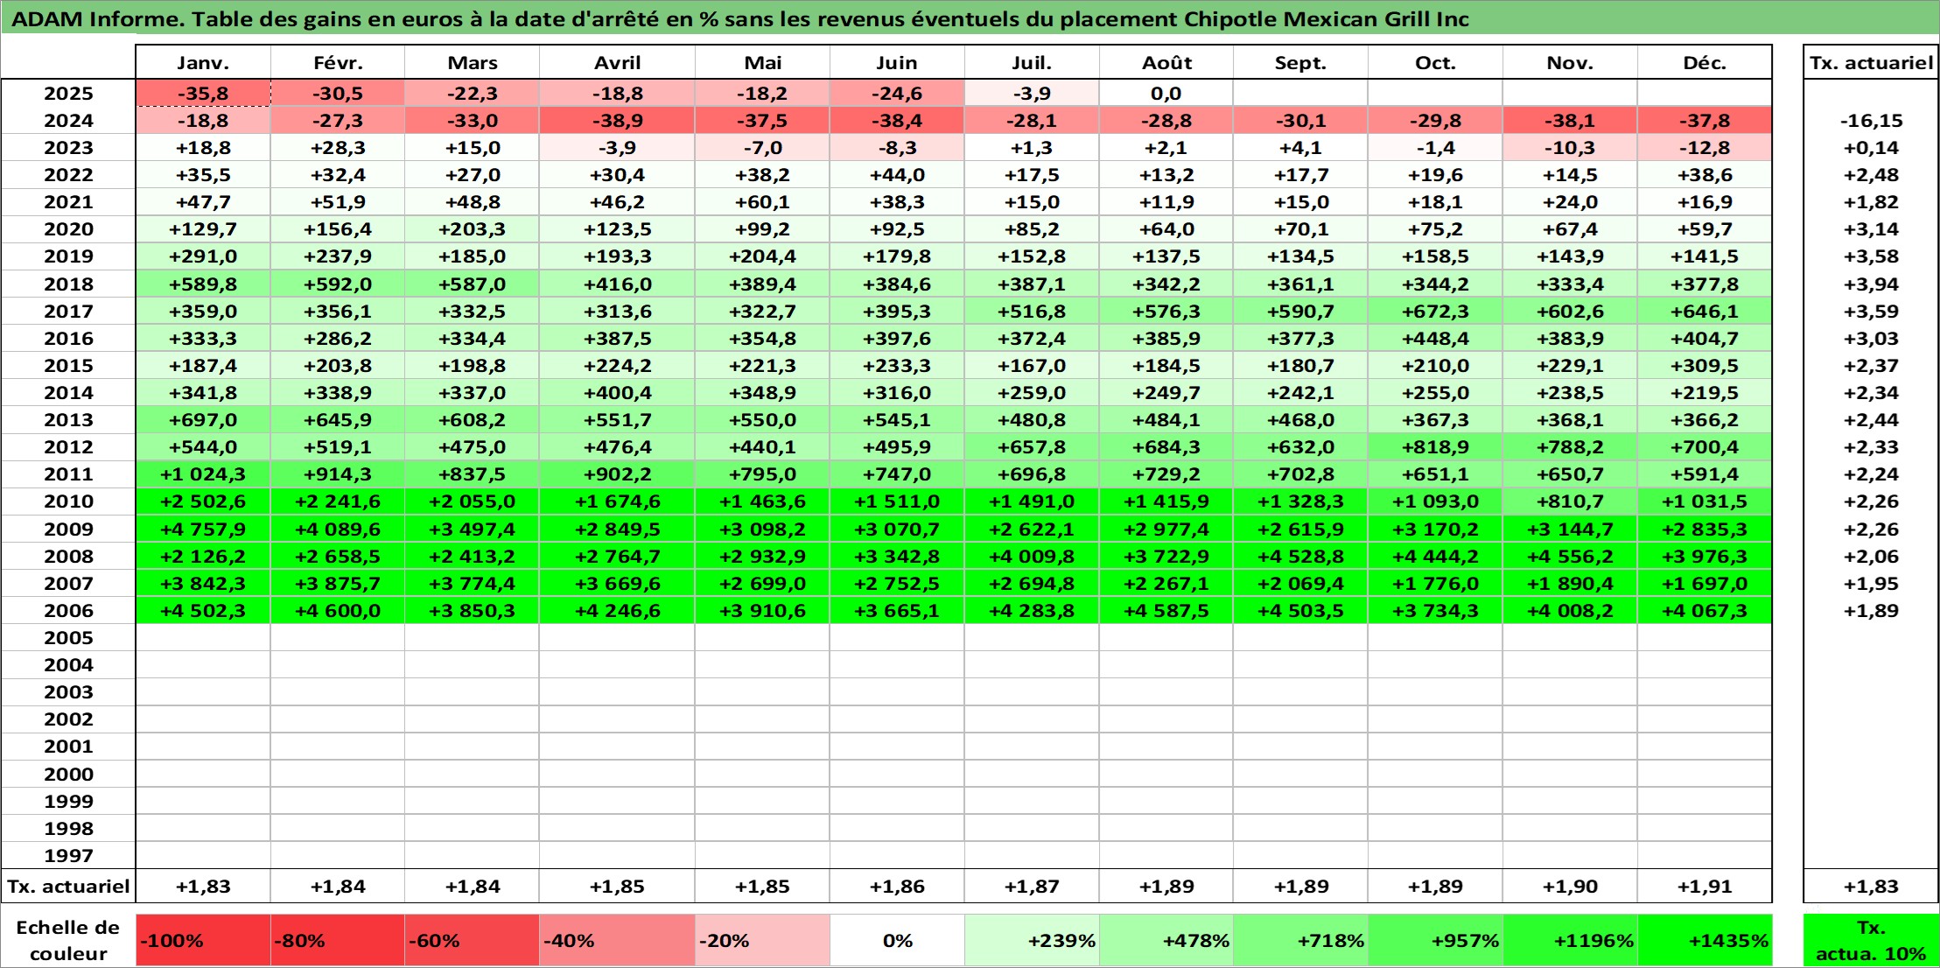Click the 0% white scale swatch
Screen dimensions: 1940x968
click(897, 941)
